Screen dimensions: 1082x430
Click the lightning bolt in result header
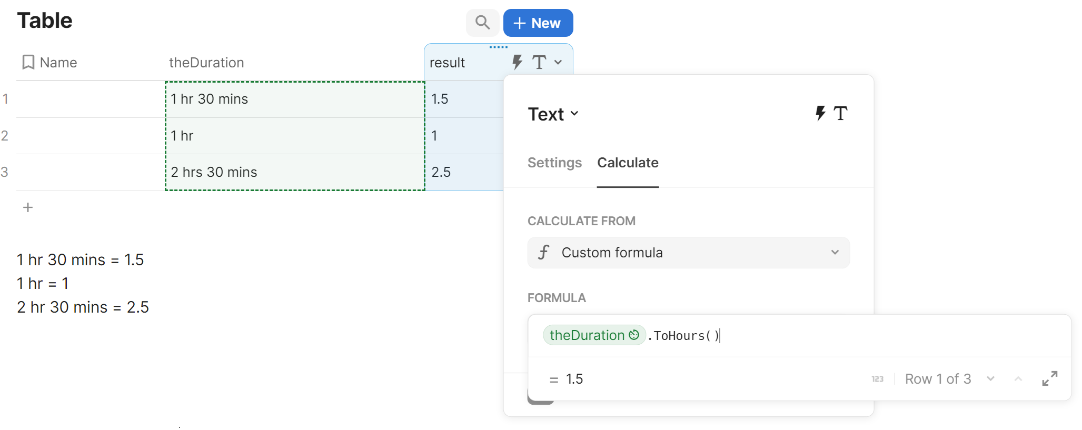(517, 62)
